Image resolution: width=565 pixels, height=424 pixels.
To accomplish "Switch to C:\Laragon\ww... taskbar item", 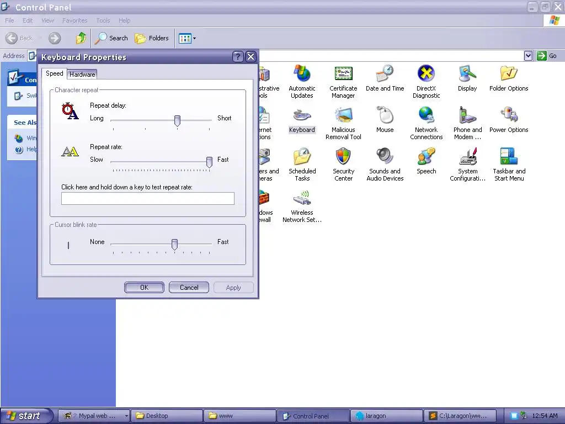I will [460, 416].
